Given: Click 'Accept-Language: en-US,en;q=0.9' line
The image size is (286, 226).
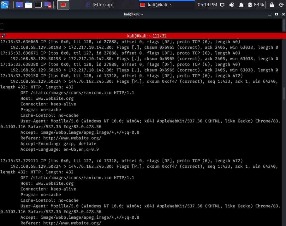Looking at the screenshot, I should 59,149.
